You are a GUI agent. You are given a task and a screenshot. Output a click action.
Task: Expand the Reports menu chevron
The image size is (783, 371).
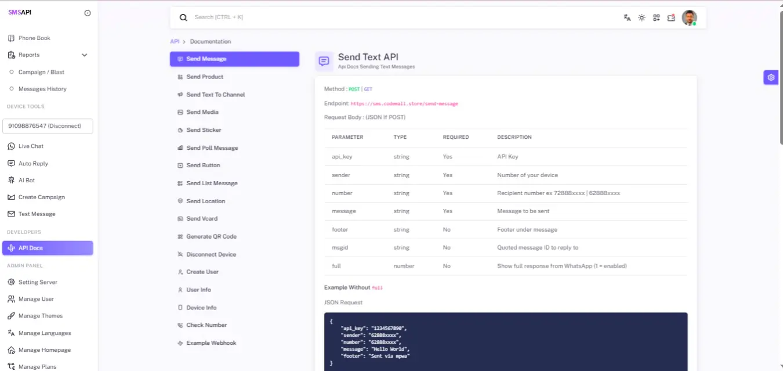click(85, 55)
